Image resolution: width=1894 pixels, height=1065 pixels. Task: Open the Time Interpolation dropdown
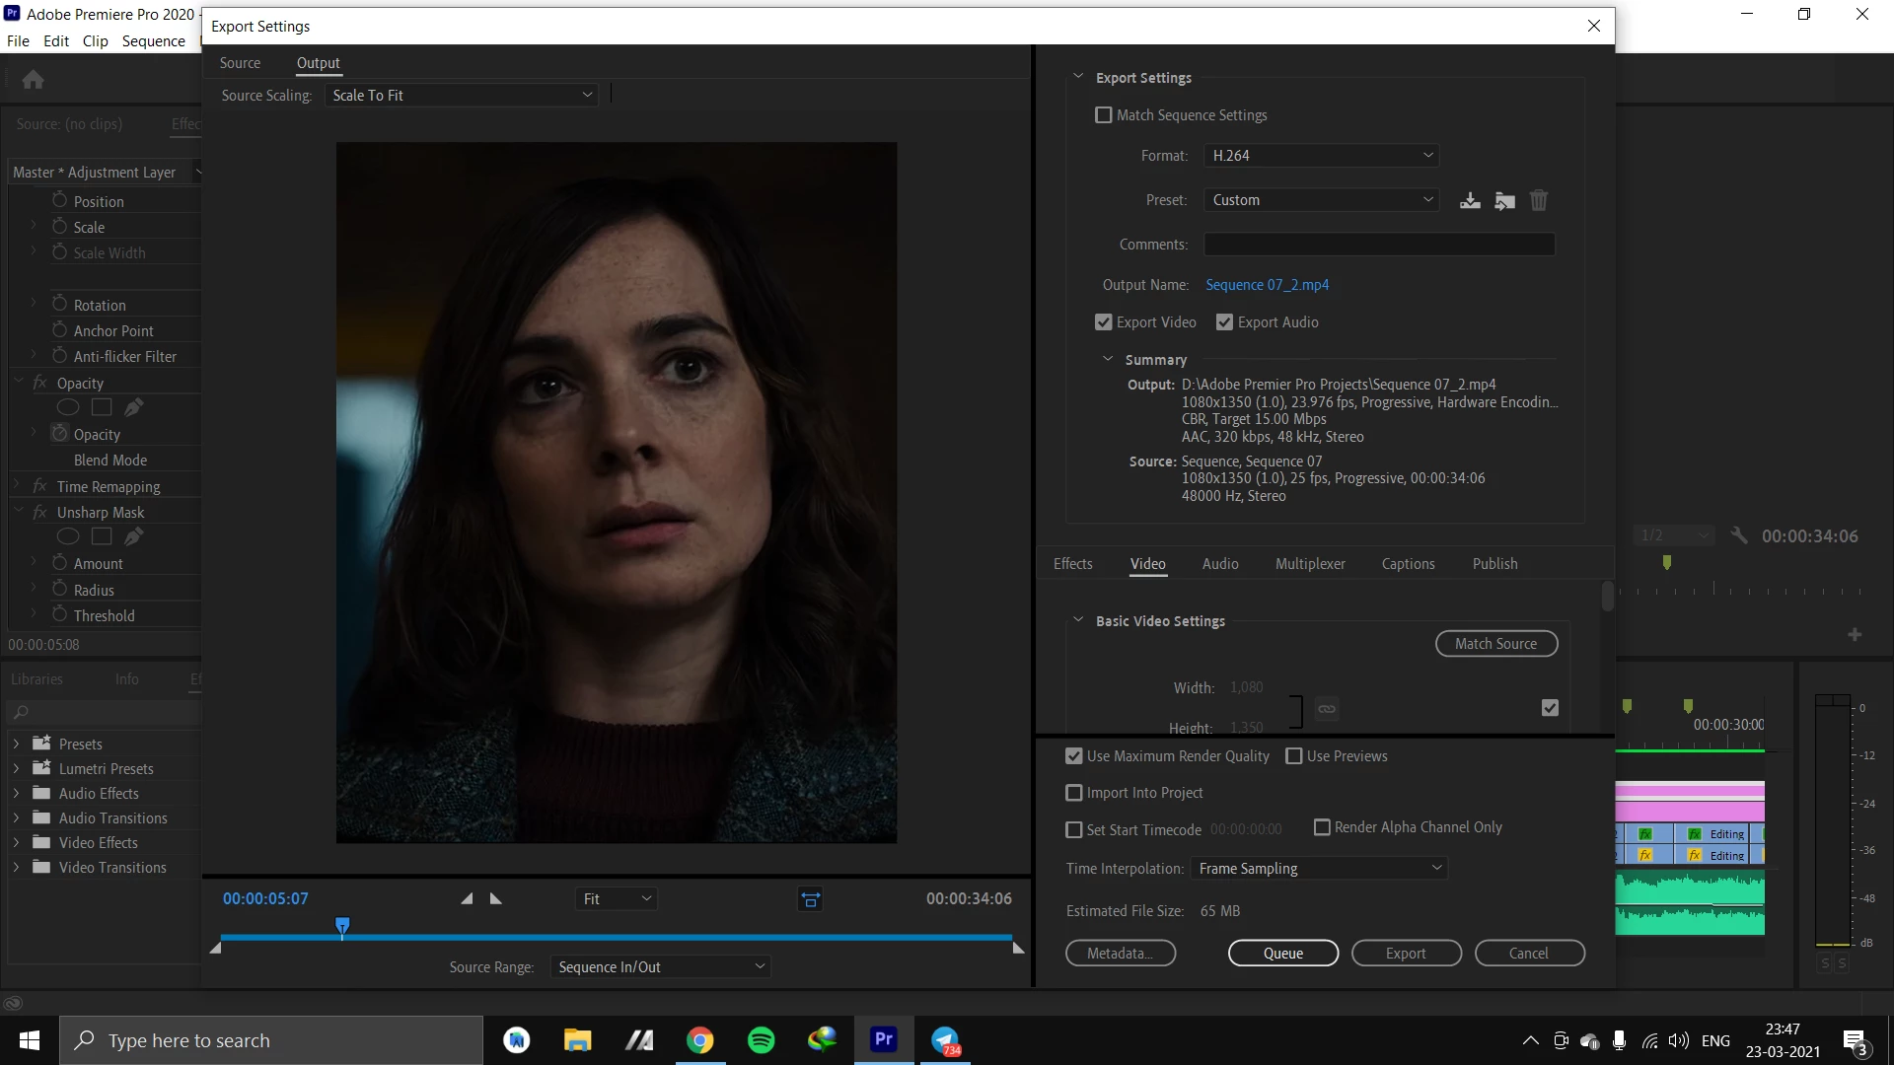pyautogui.click(x=1319, y=869)
